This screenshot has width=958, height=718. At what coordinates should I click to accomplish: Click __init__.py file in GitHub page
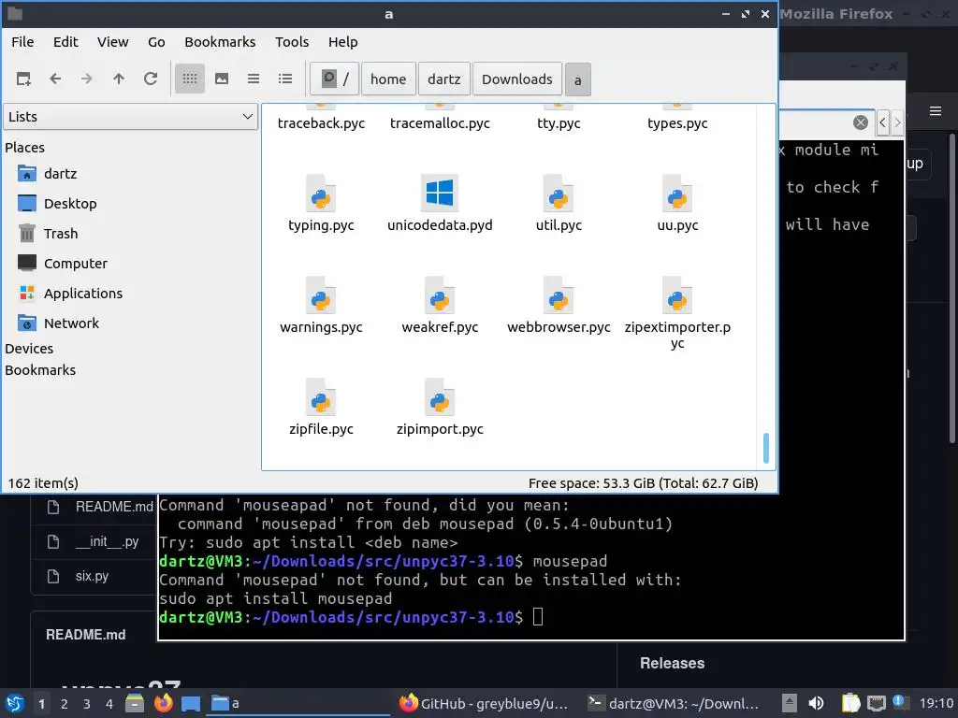pos(107,541)
